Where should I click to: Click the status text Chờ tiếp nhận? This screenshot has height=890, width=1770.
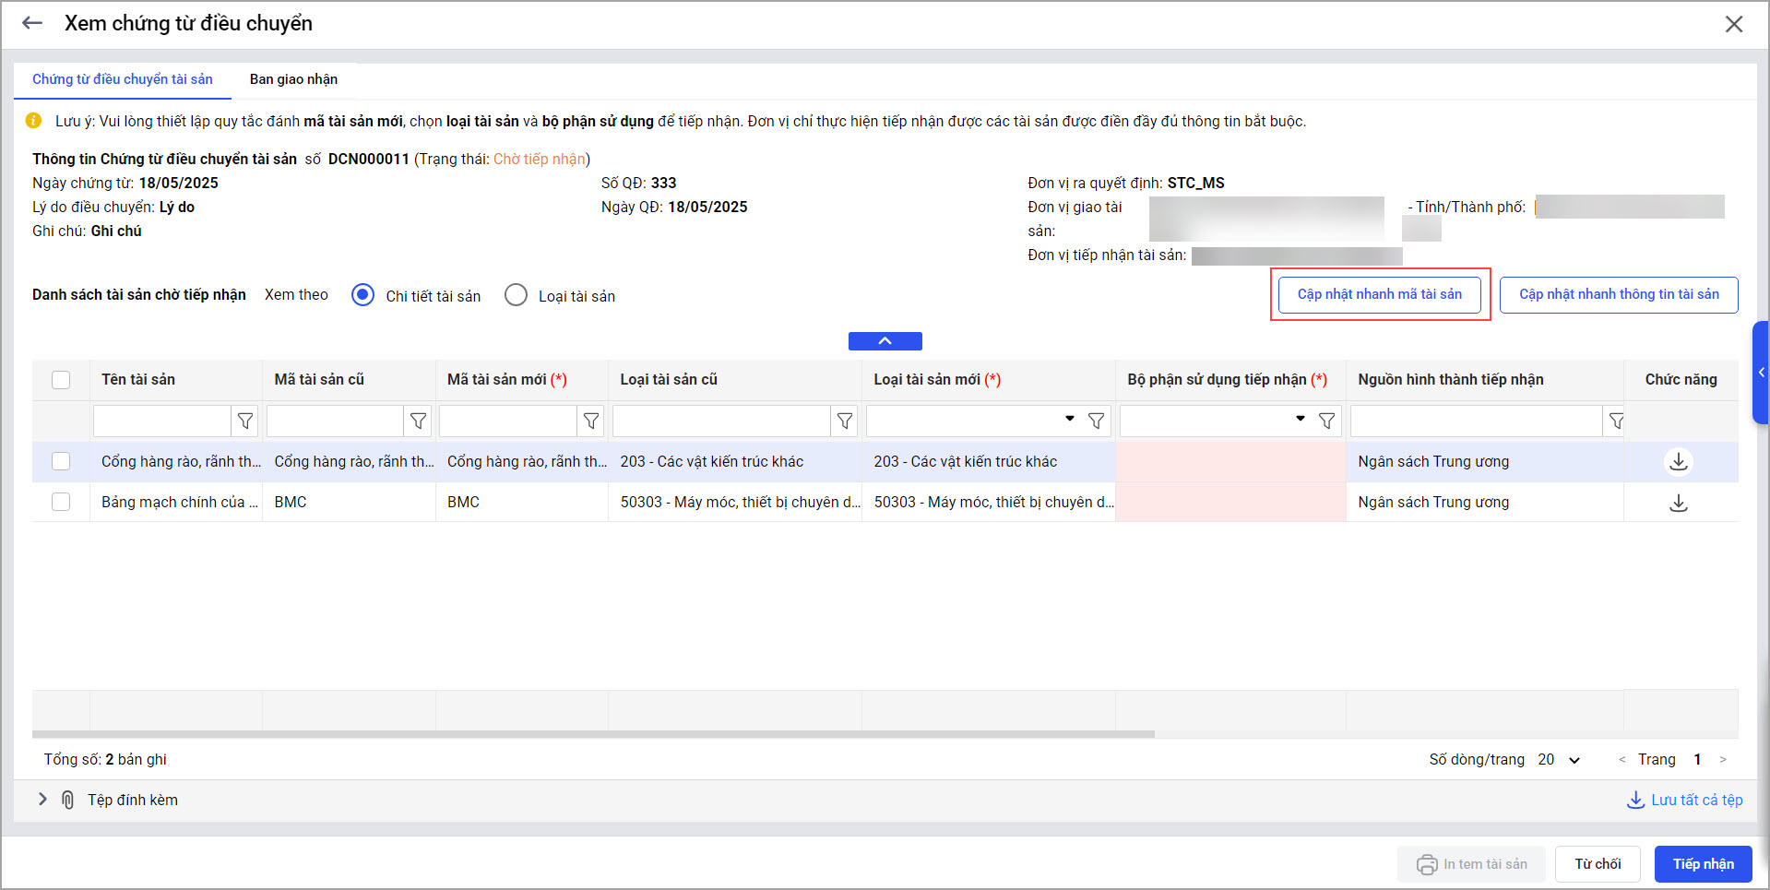click(540, 160)
